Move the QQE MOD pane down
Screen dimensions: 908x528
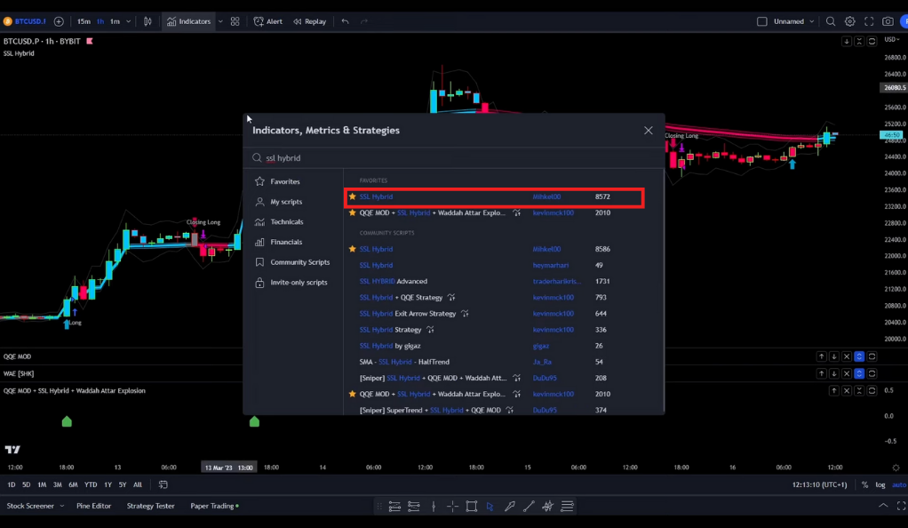pos(834,356)
